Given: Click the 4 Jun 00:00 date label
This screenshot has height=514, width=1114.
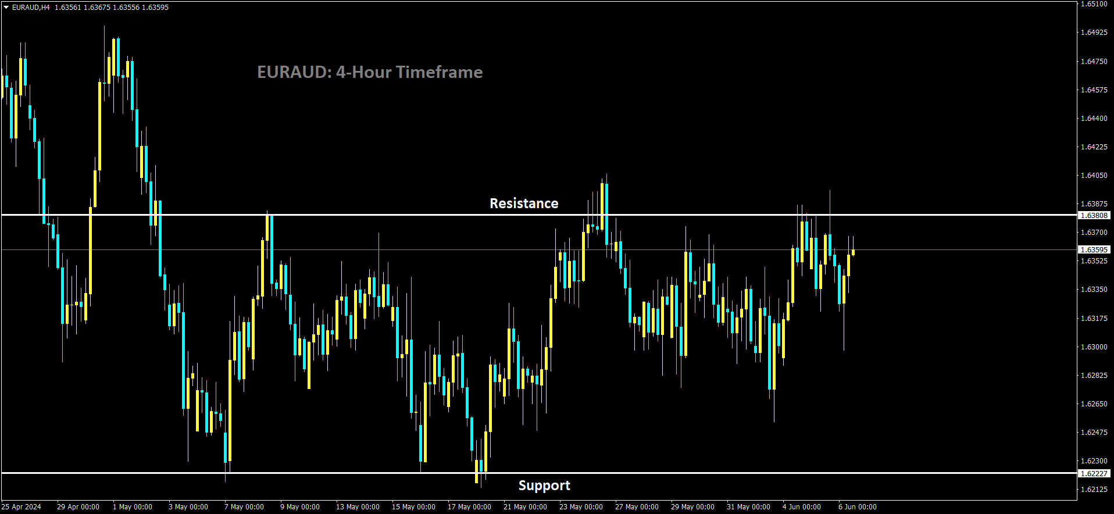Looking at the screenshot, I should [802, 507].
